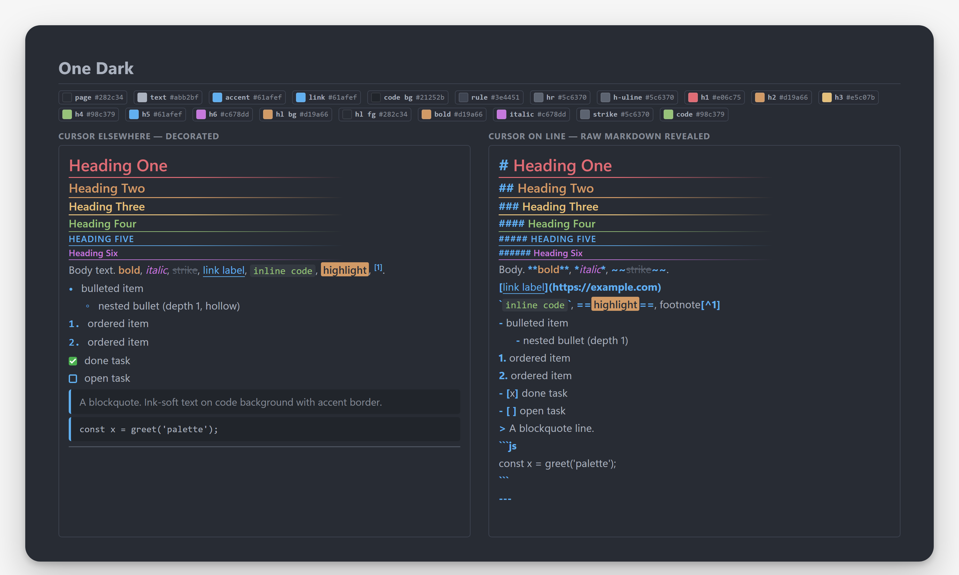The height and width of the screenshot is (575, 959).
Task: Click the raw **bold** markdown text
Action: (549, 270)
